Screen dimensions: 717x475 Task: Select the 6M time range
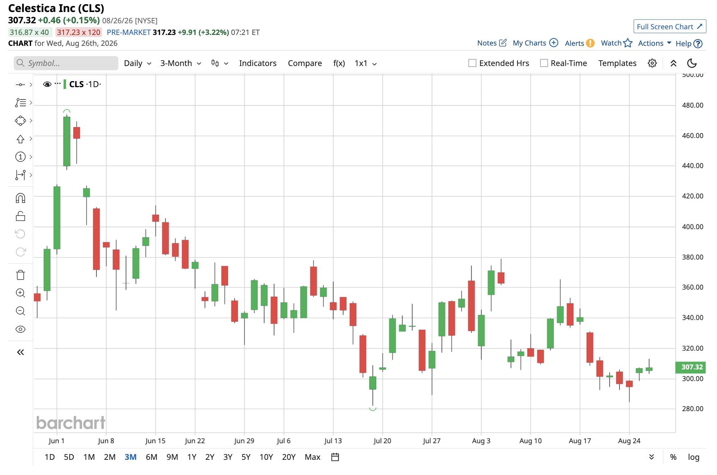(x=152, y=457)
